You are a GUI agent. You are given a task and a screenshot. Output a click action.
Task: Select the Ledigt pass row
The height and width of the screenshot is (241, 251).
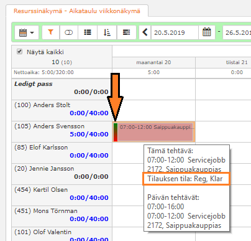coord(62,89)
